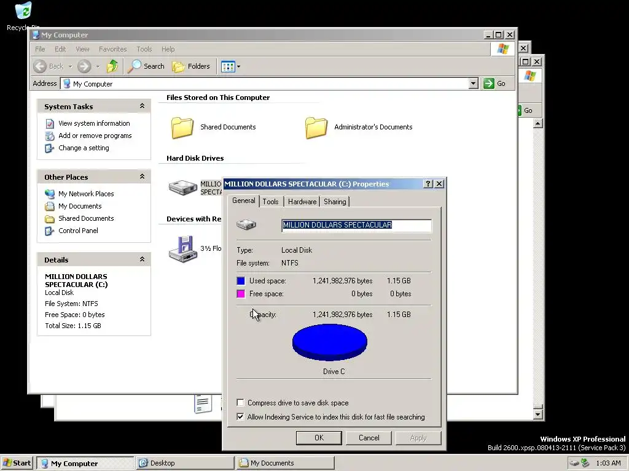The image size is (629, 471).
Task: Go up one folder level icon
Action: (x=112, y=66)
